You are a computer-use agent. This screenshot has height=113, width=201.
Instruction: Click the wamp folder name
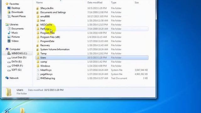coord(44,62)
